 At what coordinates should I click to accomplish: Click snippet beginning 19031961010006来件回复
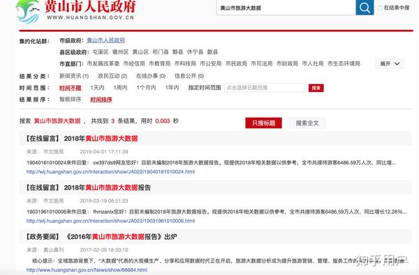pos(216,212)
